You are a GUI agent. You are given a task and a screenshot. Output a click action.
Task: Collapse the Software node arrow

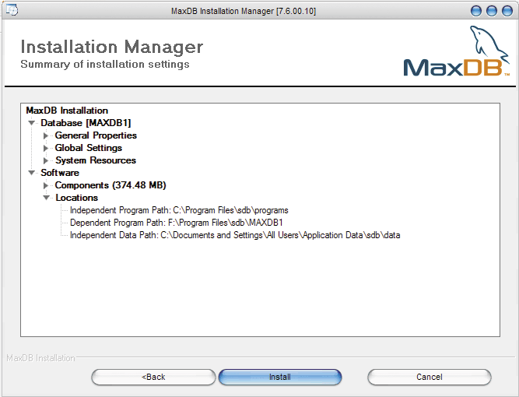32,173
